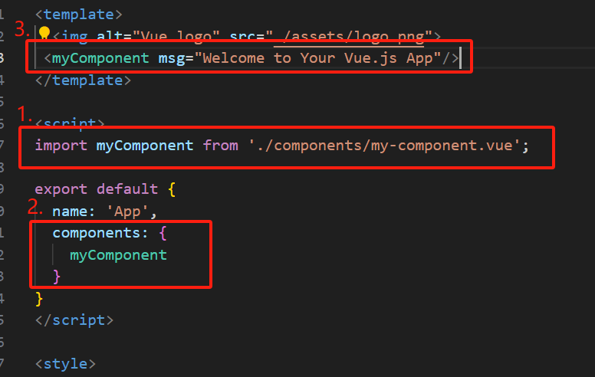This screenshot has height=377, width=595.
Task: Click the from keyword
Action: [x=221, y=146]
